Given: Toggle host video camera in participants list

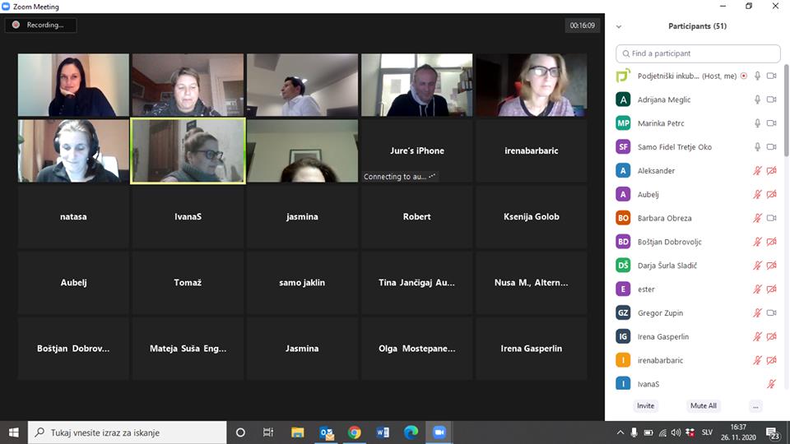Looking at the screenshot, I should [771, 76].
